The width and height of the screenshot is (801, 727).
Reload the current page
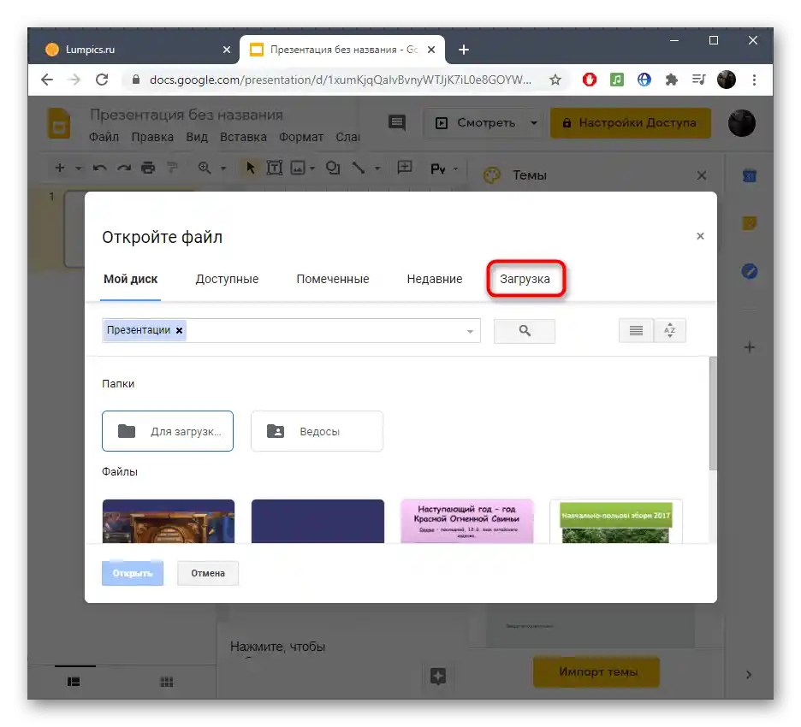(x=102, y=80)
